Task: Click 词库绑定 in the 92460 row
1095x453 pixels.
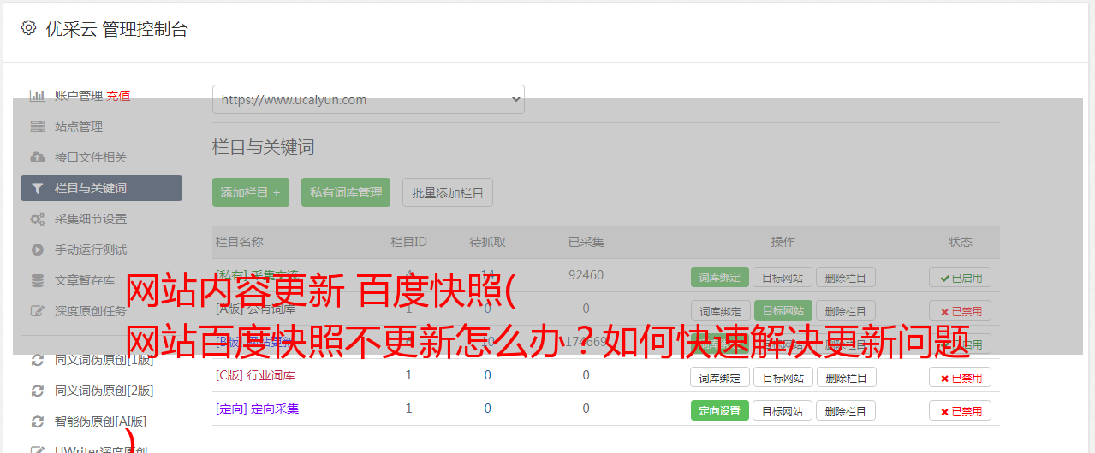Action: click(720, 277)
